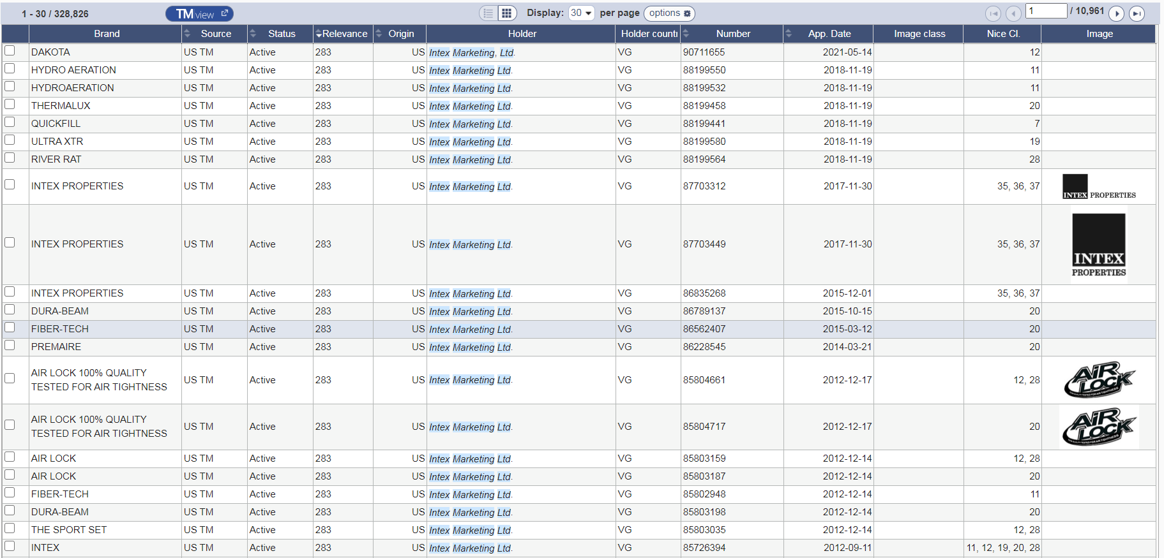Click the Brand column header

[107, 34]
